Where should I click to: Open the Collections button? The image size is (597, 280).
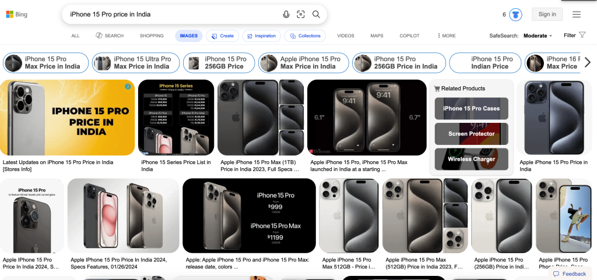pos(305,36)
